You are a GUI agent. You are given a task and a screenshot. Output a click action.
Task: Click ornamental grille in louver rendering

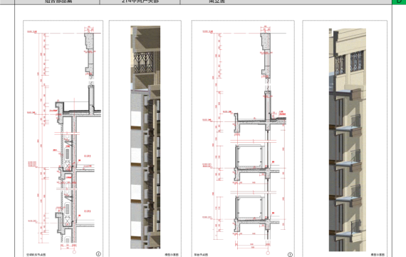pyautogui.click(x=143, y=63)
